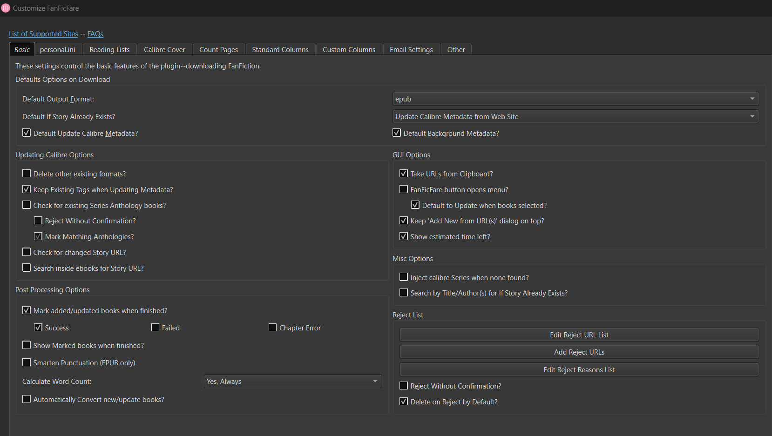The width and height of the screenshot is (772, 436).
Task: Click the Edit Reject URL List button
Action: coord(579,335)
